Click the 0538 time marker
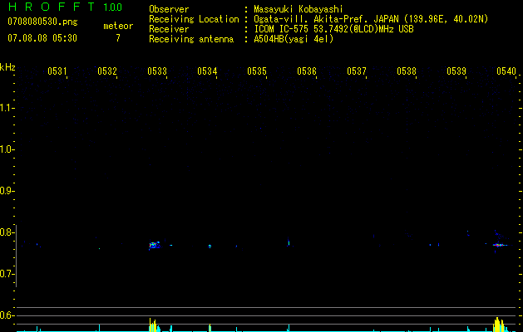The height and width of the screenshot is (332, 523). tap(407, 71)
